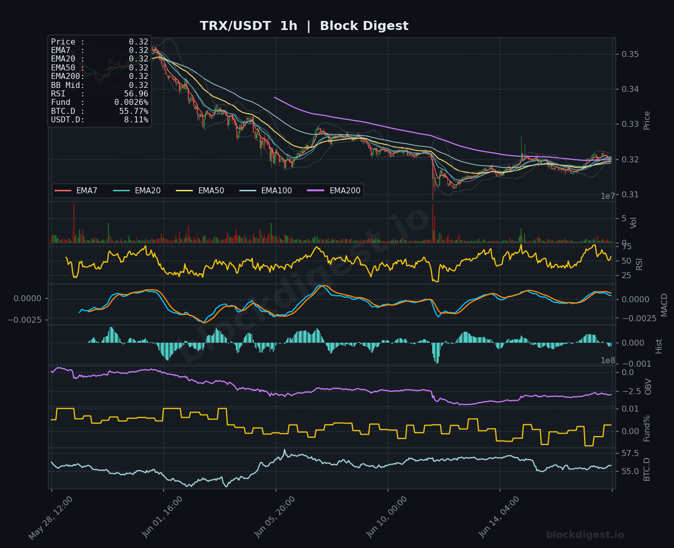Click the BTC.D 55.77% value in info box

[133, 111]
